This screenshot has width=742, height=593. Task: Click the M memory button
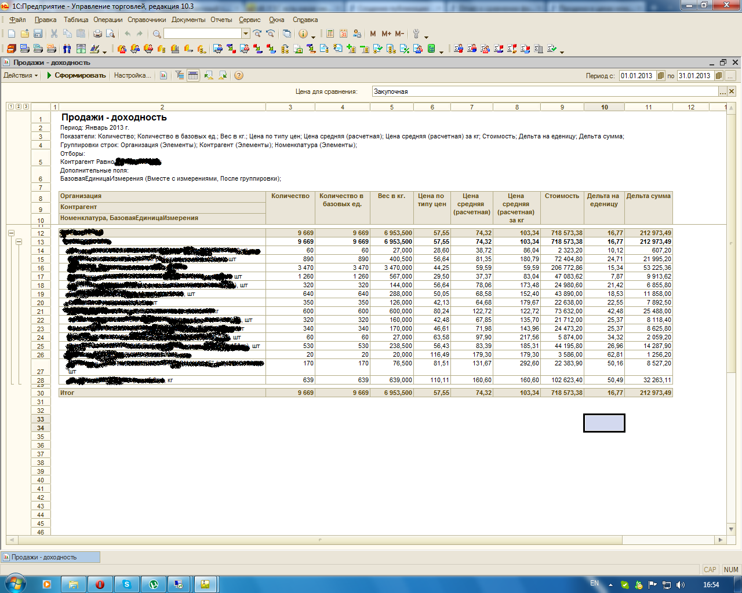pos(373,34)
